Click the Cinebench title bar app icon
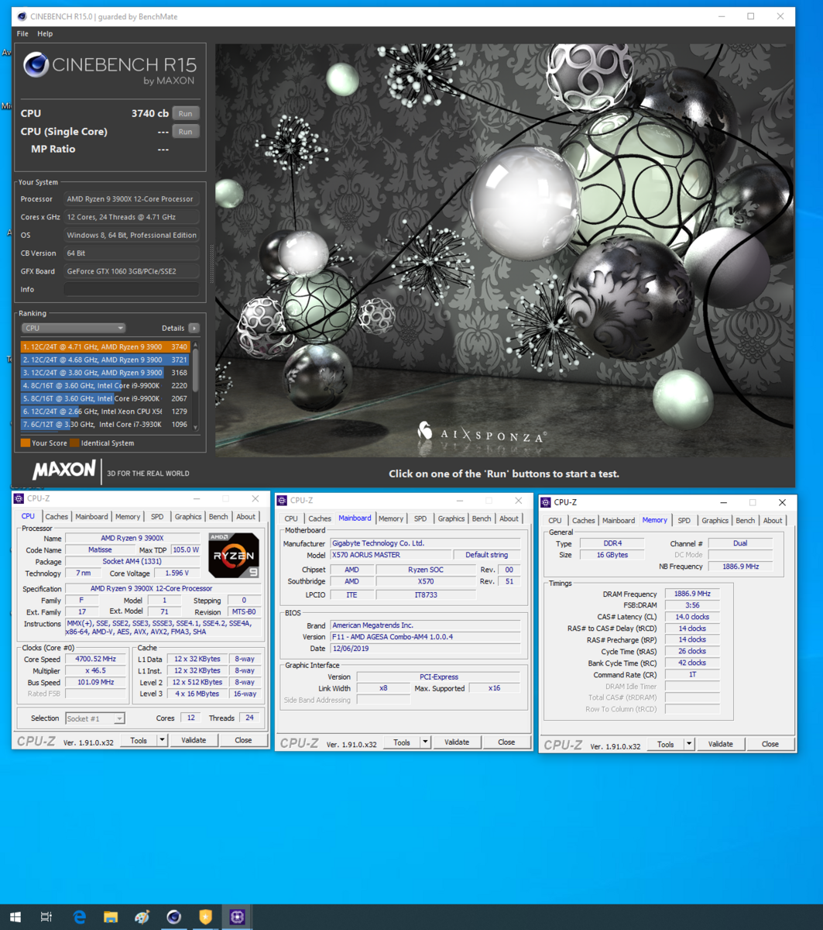This screenshot has height=930, width=823. 22,15
